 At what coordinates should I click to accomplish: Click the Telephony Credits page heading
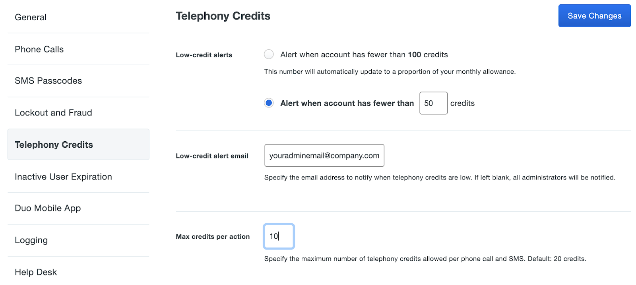tap(223, 16)
